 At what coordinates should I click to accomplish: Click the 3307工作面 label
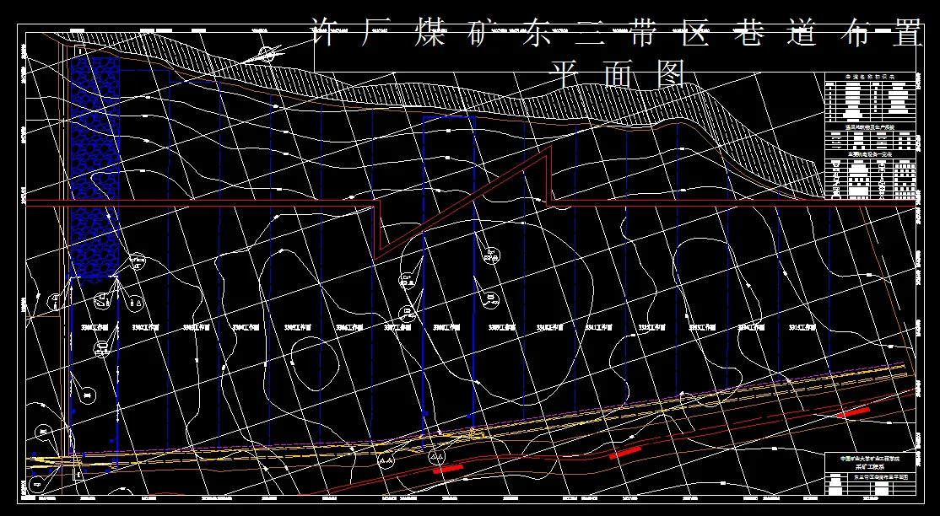398,328
